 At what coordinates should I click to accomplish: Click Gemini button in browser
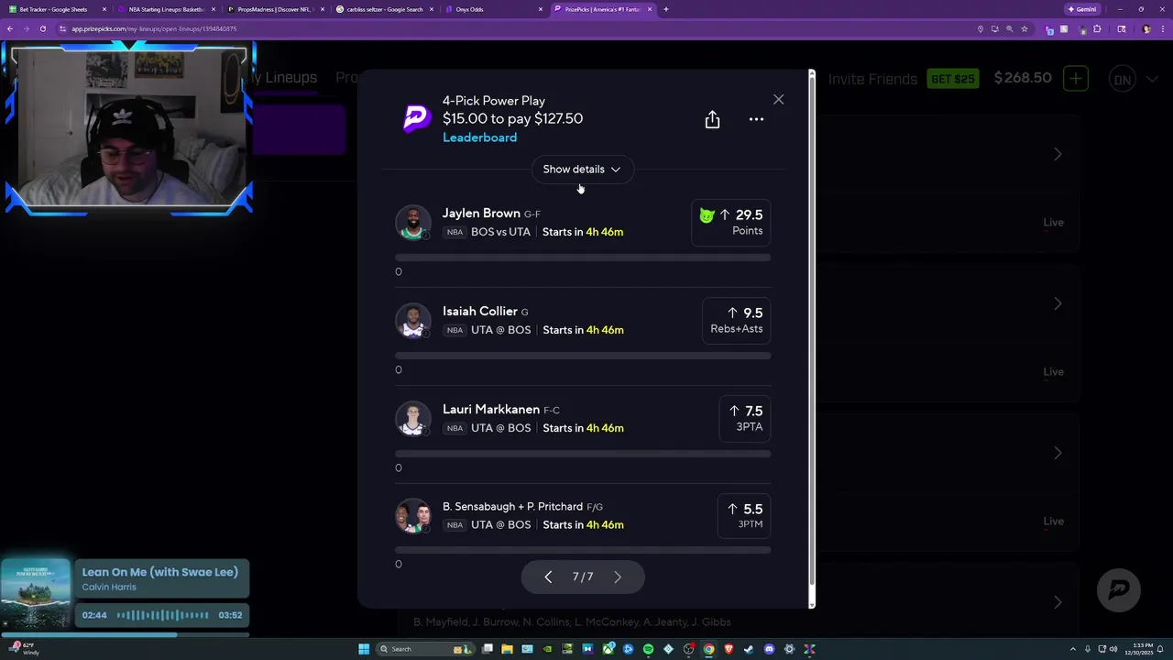1082,9
